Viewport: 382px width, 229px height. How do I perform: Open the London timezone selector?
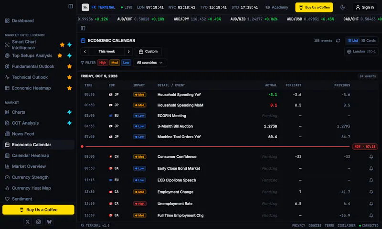tap(361, 52)
